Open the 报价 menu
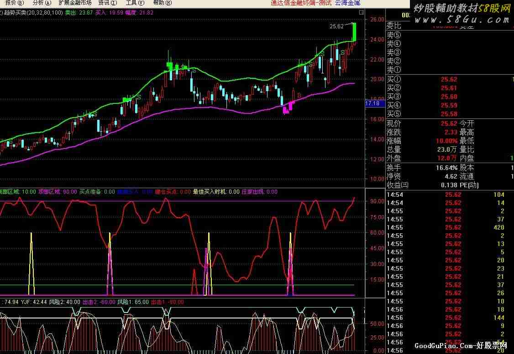514x354 pixels. click(14, 3)
